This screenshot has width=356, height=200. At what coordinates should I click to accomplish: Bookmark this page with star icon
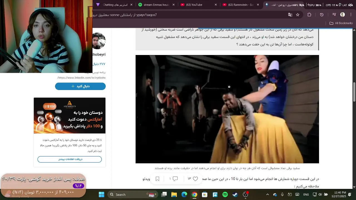coord(298,15)
